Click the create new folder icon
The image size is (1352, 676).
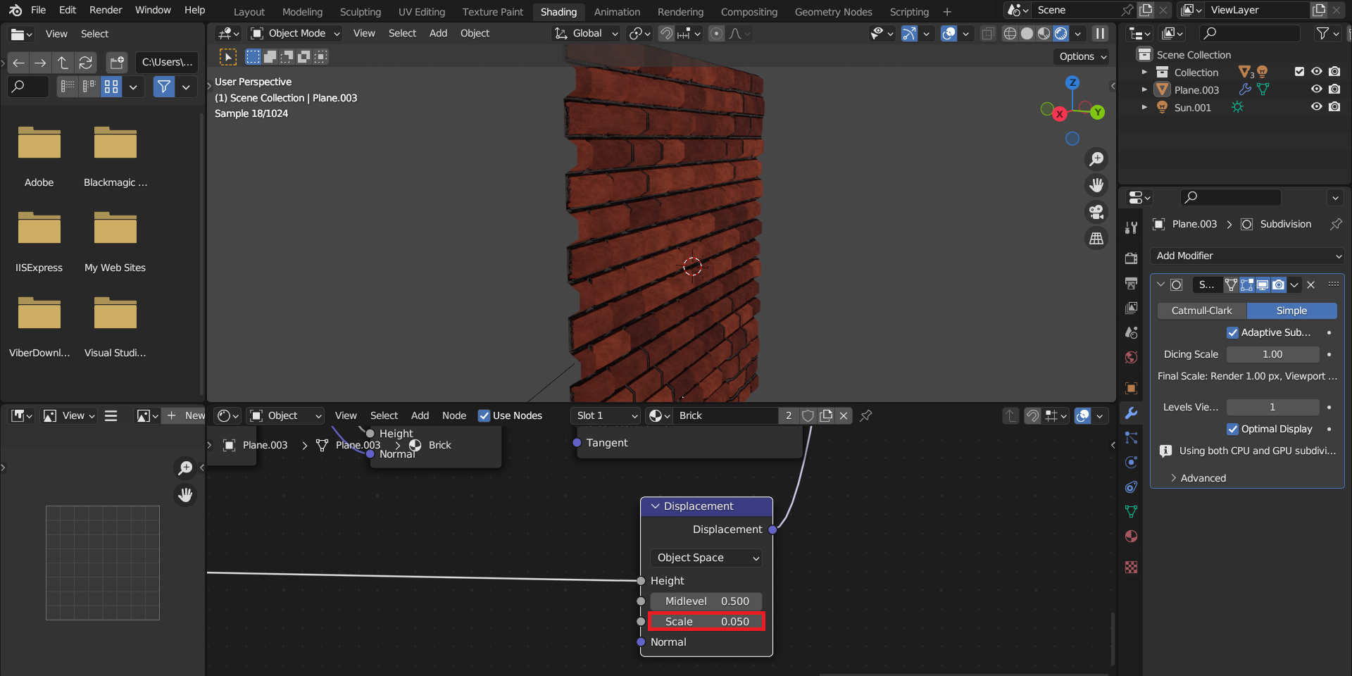tap(117, 63)
